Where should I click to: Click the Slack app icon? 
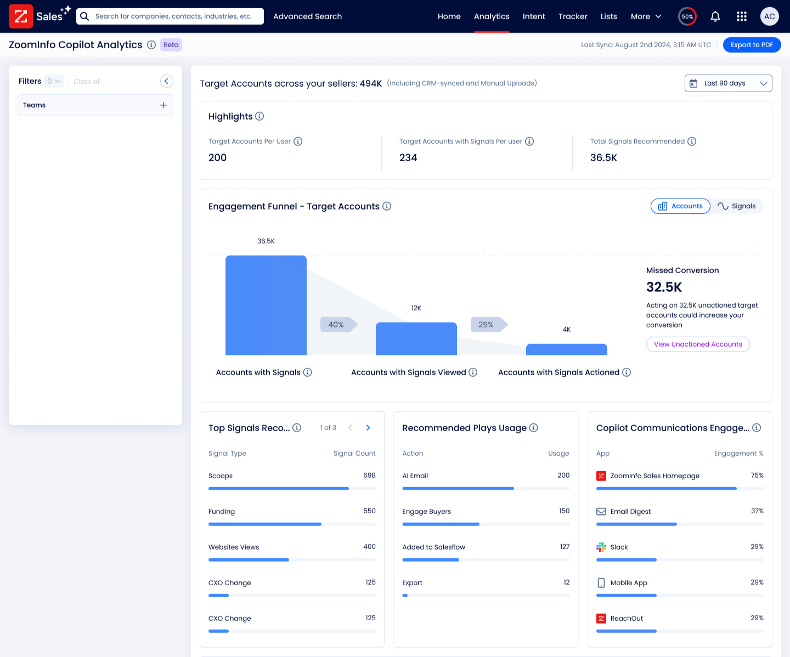pos(601,547)
